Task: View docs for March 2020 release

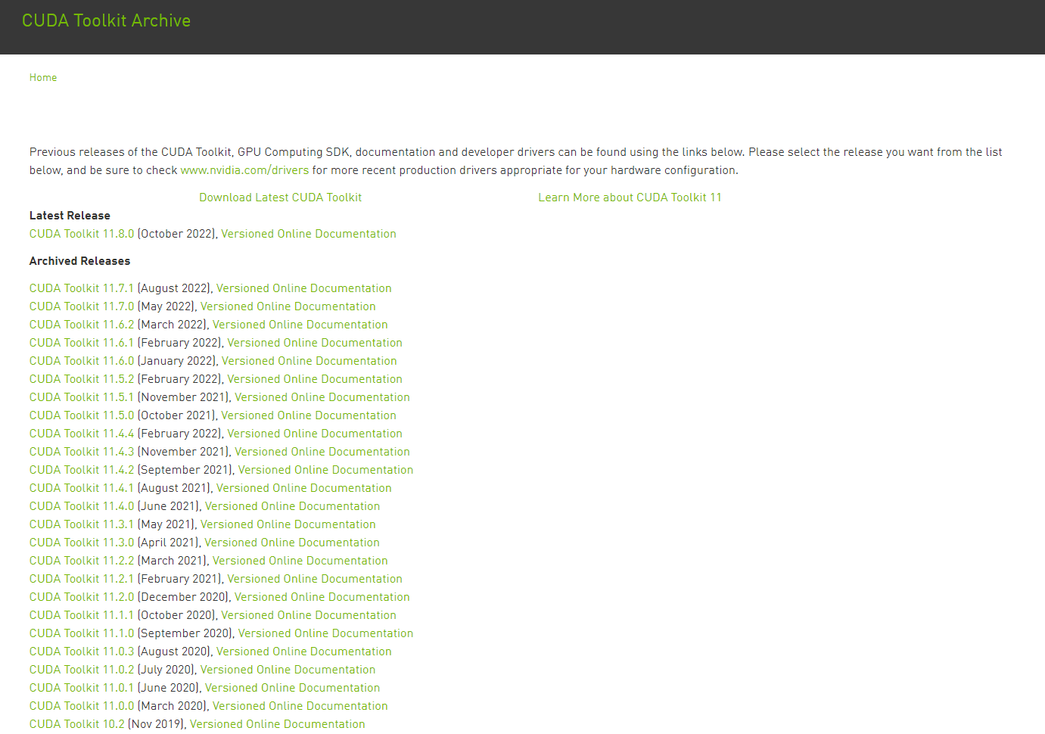Action: pyautogui.click(x=300, y=706)
